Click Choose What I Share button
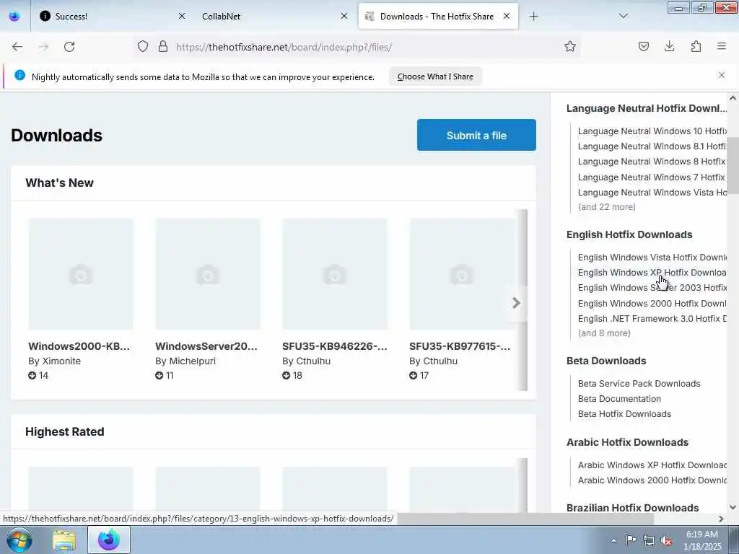 pyautogui.click(x=435, y=76)
